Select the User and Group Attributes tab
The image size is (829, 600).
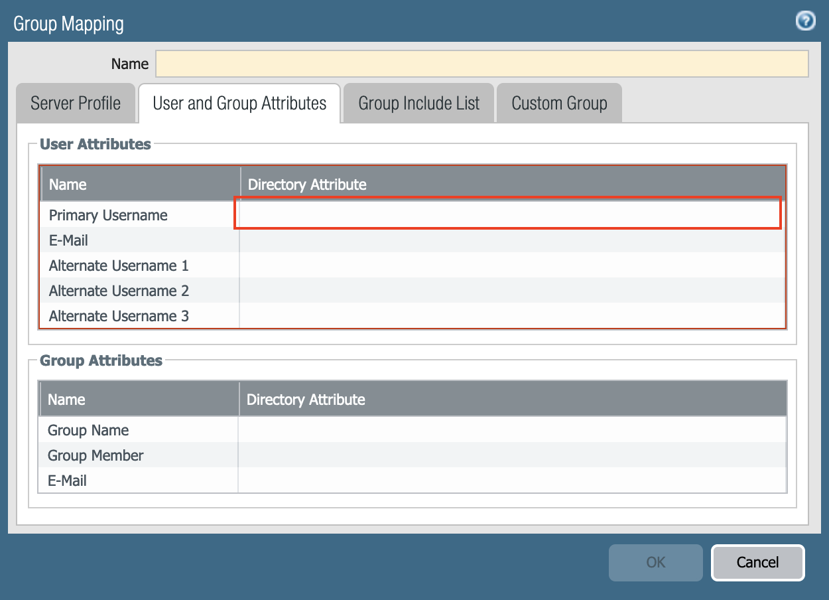click(x=239, y=103)
